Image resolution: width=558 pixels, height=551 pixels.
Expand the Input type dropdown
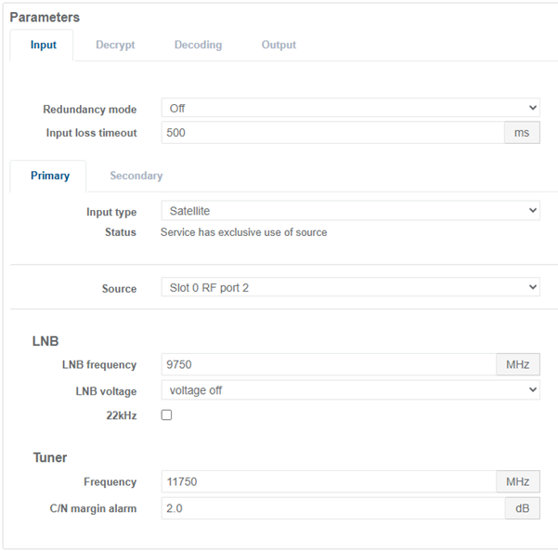[350, 211]
